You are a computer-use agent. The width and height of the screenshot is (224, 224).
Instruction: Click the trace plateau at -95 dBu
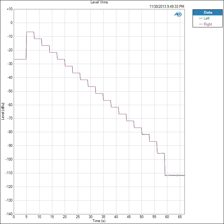click(x=161, y=153)
